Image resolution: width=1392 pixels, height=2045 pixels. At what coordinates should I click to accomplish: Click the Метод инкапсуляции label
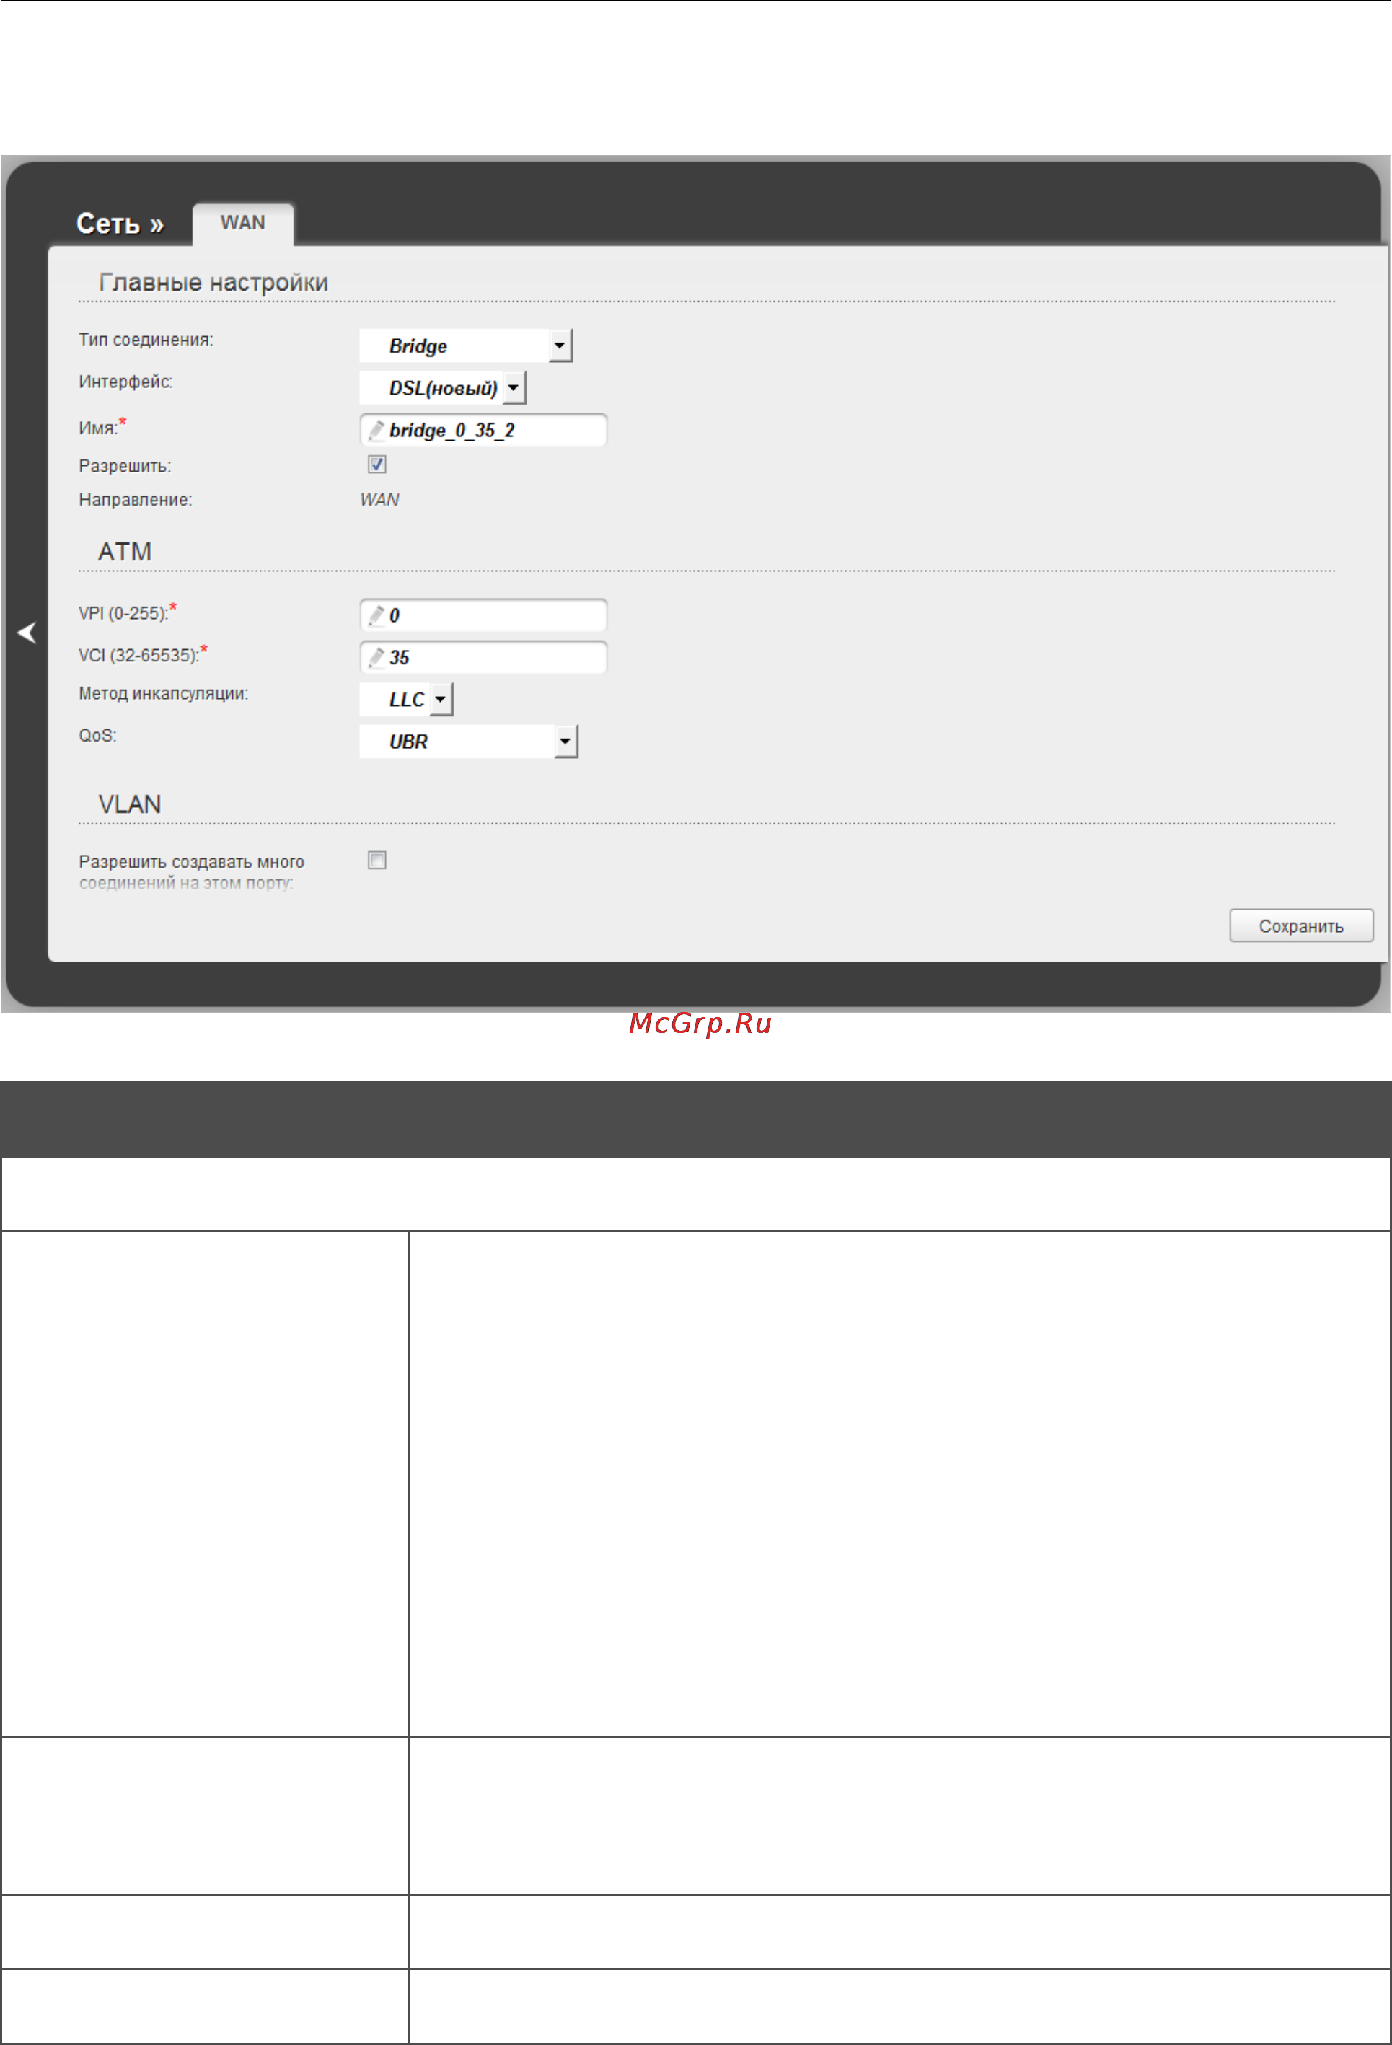coord(164,693)
